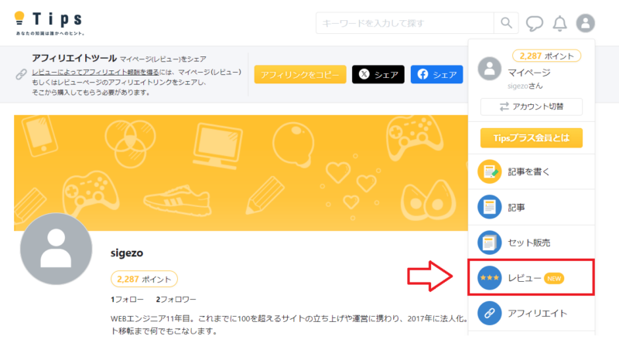Click the アフィリエイトツール heading
619x346 pixels.
(74, 59)
